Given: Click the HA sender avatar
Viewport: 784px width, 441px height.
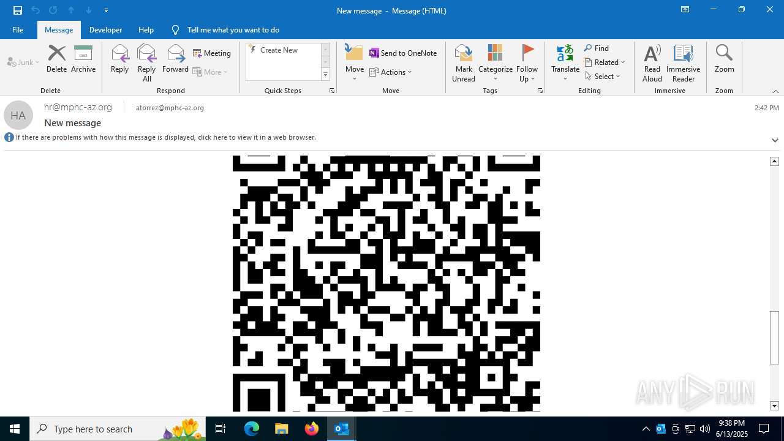Looking at the screenshot, I should pyautogui.click(x=18, y=115).
